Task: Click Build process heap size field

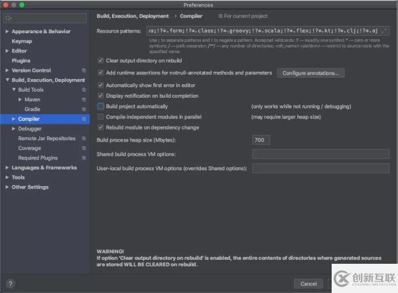Action: [261, 140]
